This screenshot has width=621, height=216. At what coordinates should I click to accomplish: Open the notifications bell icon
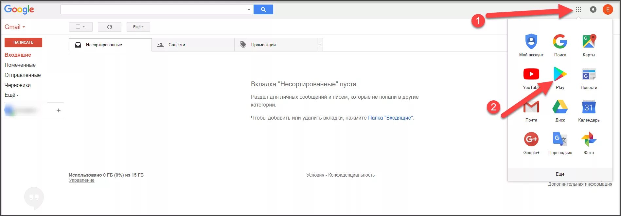tap(593, 9)
